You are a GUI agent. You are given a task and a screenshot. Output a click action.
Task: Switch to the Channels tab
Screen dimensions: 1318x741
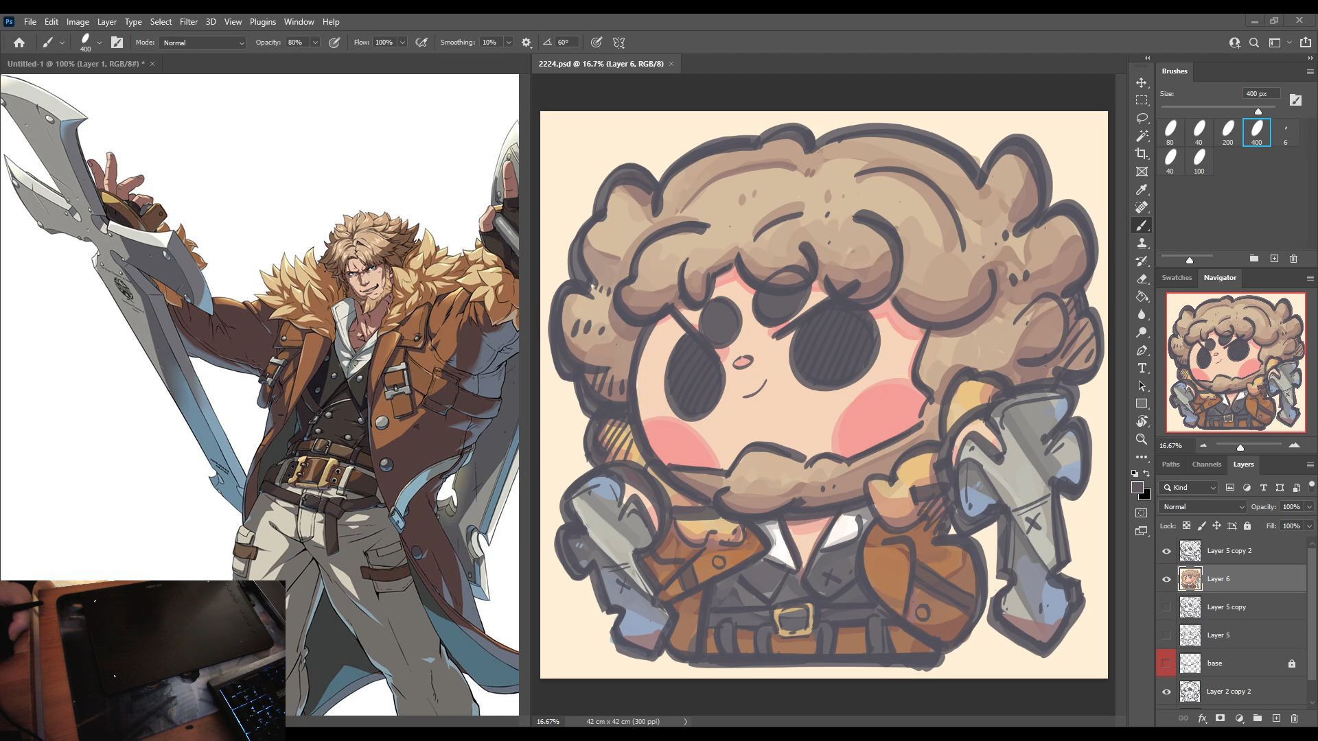[1206, 464]
